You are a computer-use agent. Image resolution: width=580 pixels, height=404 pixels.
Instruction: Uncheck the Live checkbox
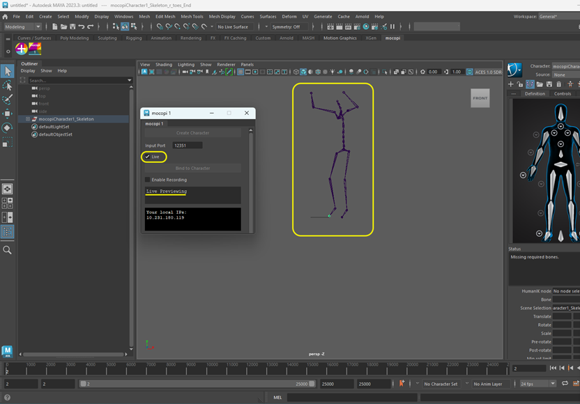click(x=148, y=157)
